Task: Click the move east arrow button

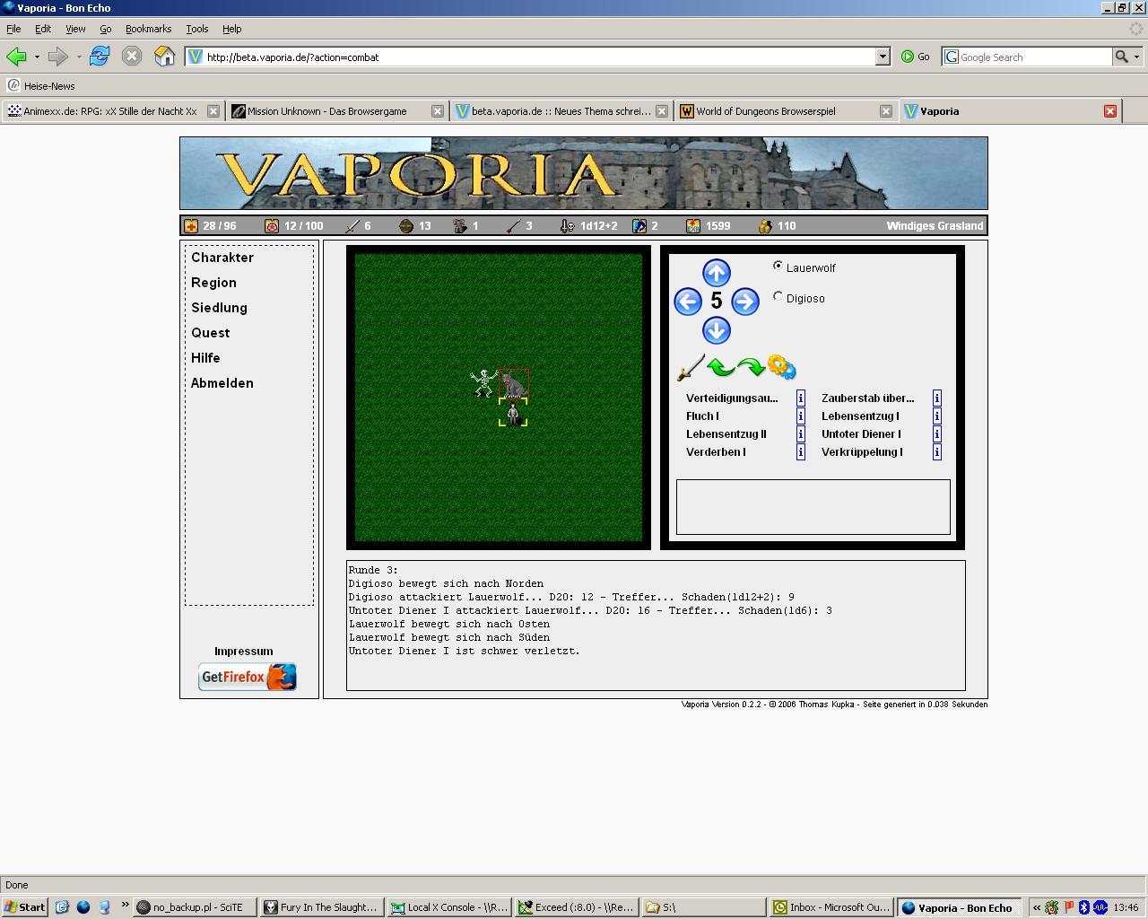Action: pyautogui.click(x=744, y=302)
